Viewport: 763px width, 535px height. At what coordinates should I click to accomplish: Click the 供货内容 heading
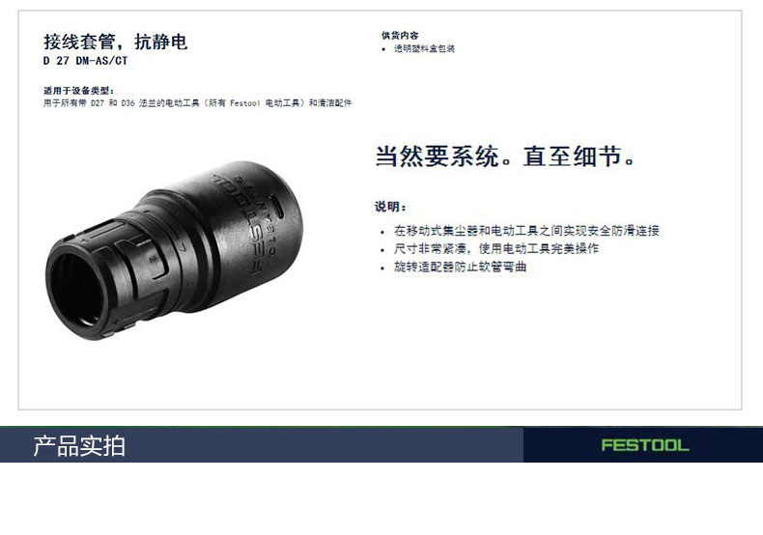(400, 36)
